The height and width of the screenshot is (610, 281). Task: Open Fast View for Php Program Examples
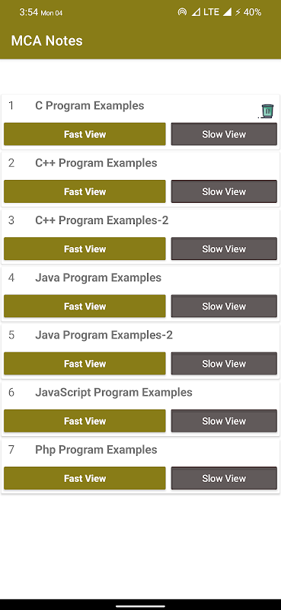pyautogui.click(x=85, y=479)
